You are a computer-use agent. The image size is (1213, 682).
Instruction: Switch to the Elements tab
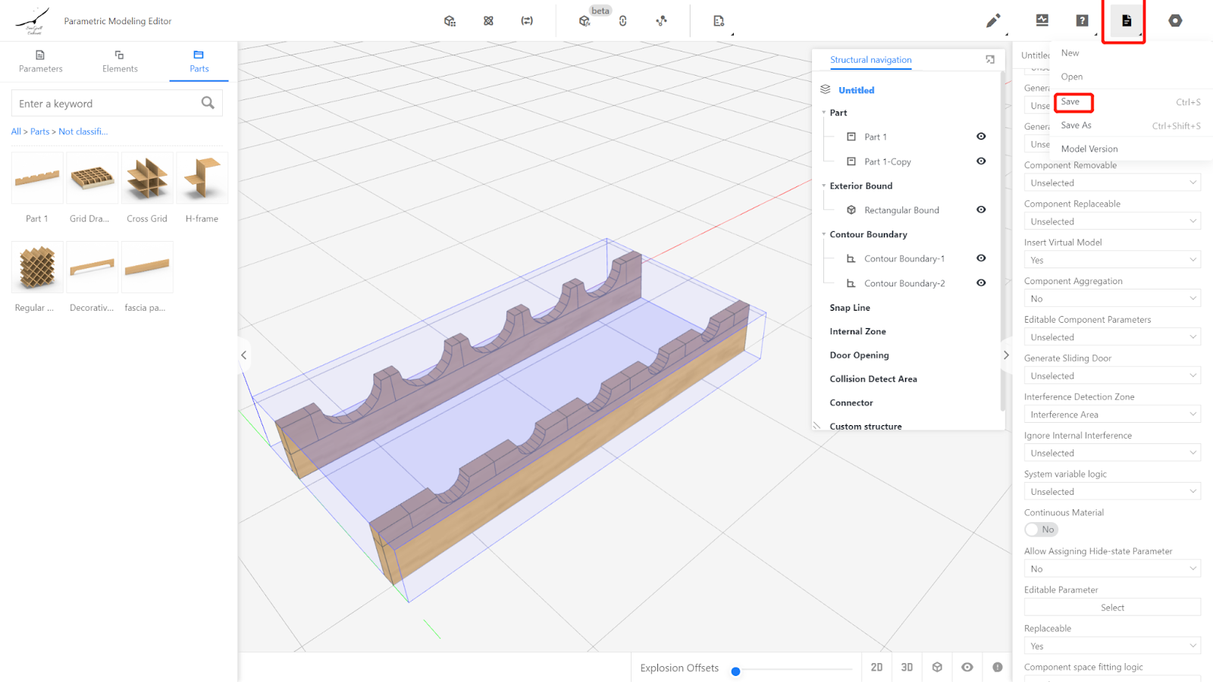[120, 61]
